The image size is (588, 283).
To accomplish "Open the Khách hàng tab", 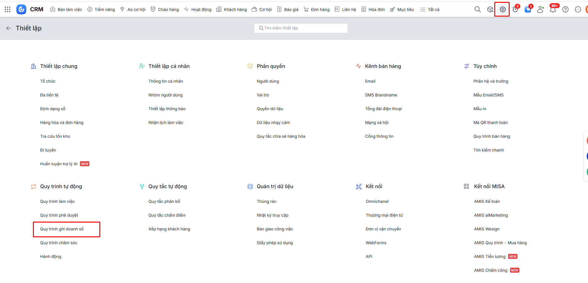I will 232,9.
